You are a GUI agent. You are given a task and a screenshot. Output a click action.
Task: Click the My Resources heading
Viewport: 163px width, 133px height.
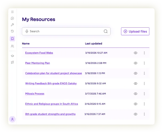click(39, 20)
